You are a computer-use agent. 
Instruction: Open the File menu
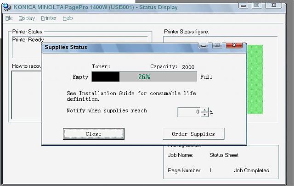[x=9, y=18]
